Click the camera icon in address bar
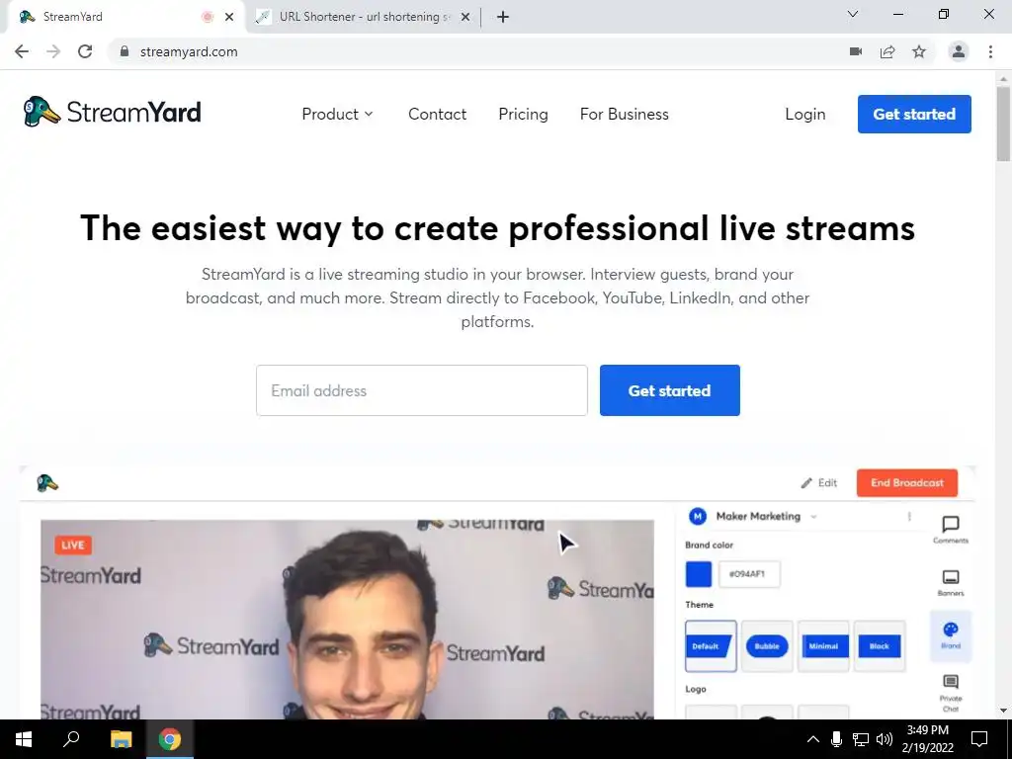 856,51
